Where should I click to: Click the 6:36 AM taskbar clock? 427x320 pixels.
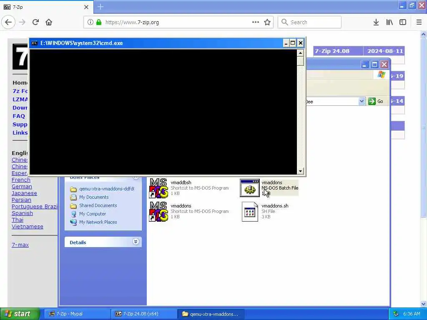tap(412, 314)
